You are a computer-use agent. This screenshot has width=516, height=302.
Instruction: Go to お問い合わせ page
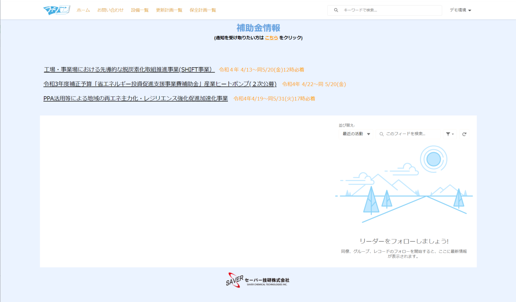pos(111,10)
